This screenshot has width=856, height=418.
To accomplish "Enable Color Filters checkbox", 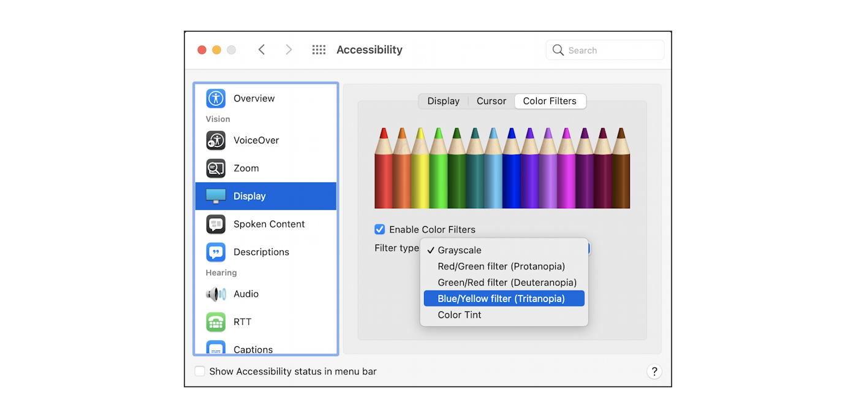I will point(379,229).
